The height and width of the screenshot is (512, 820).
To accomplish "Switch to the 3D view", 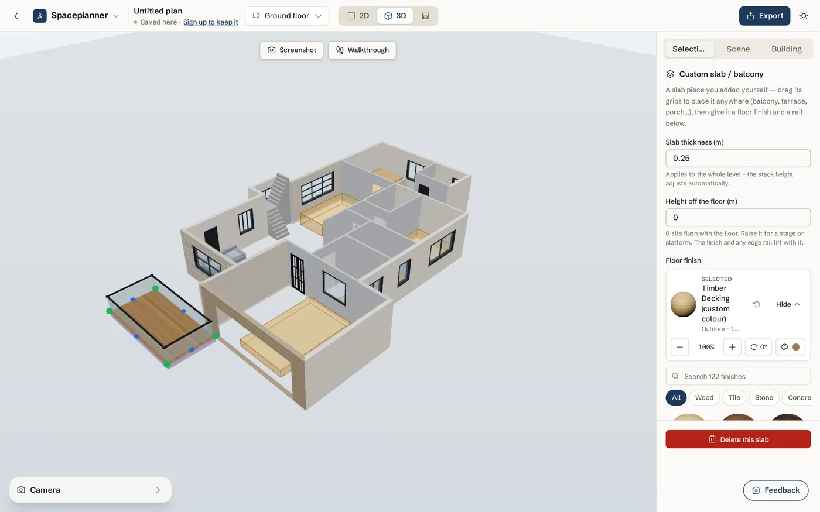I will click(395, 16).
